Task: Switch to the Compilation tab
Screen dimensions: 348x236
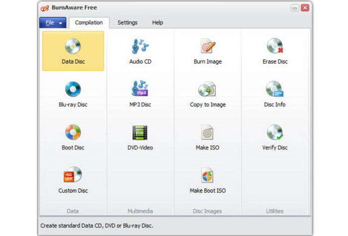Action: point(89,23)
